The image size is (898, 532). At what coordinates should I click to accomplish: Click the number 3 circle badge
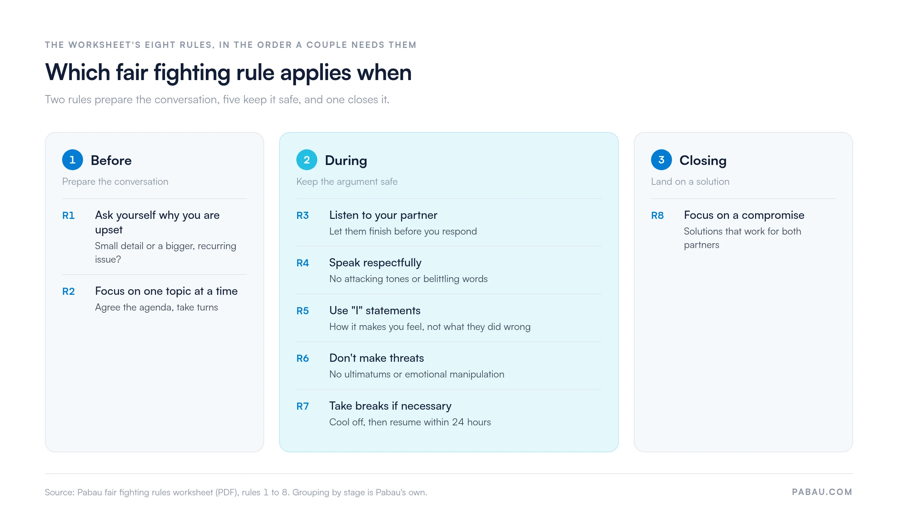(662, 160)
